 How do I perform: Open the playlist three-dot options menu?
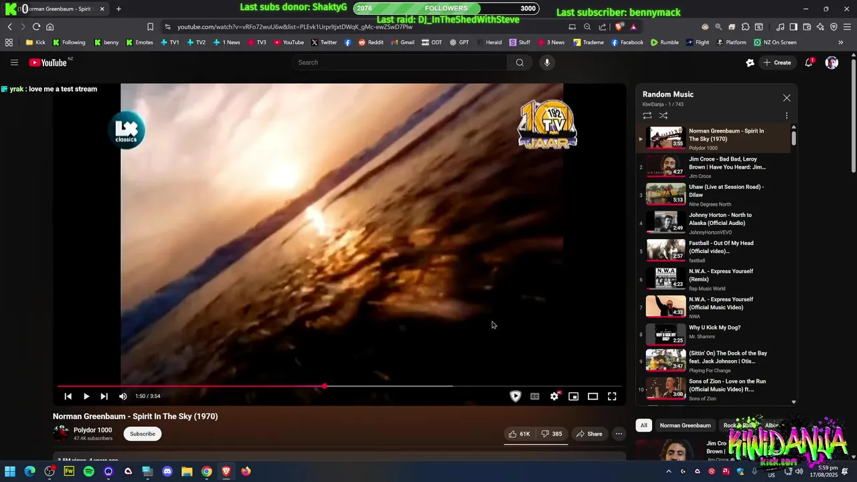787,115
